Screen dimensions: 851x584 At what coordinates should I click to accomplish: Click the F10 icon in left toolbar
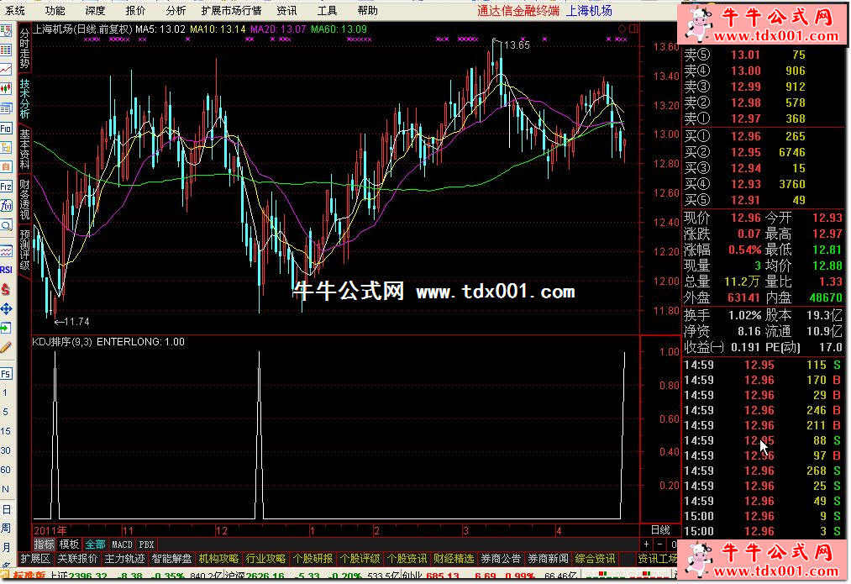pos(6,129)
